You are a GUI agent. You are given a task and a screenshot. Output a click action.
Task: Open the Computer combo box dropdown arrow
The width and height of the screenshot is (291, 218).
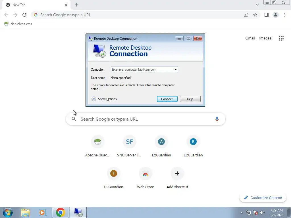(176, 70)
